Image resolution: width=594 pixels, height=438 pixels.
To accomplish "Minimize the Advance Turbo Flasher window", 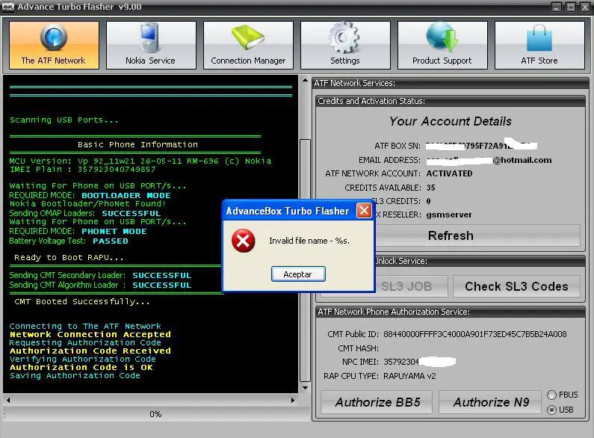I will pos(557,7).
